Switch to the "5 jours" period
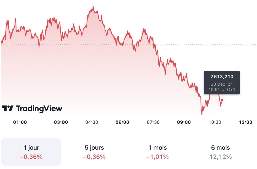Image resolution: width=257 pixels, height=169 pixels. pyautogui.click(x=94, y=152)
